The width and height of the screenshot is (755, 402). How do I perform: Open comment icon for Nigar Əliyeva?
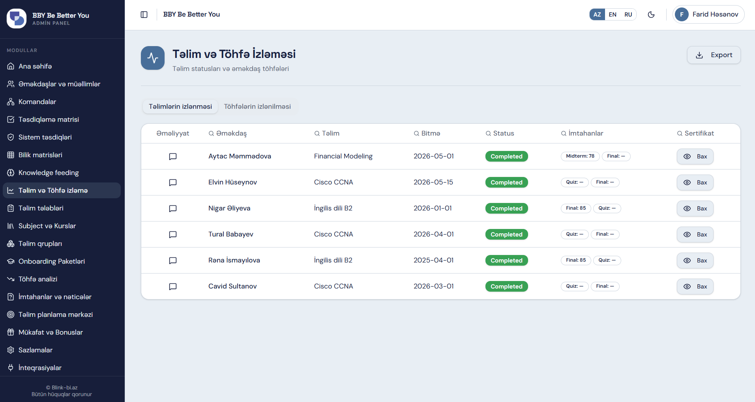173,208
